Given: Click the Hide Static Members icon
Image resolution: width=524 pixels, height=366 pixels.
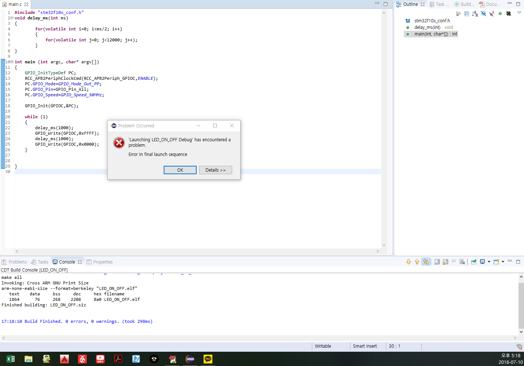Looking at the screenshot, I should [492, 14].
